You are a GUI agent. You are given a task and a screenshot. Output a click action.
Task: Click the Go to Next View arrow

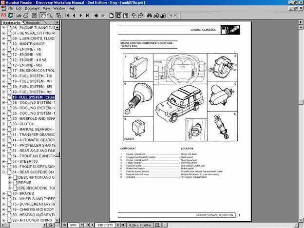click(x=103, y=16)
